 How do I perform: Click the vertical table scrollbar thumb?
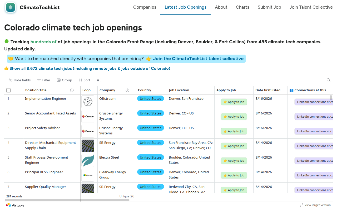pyautogui.click(x=331, y=98)
